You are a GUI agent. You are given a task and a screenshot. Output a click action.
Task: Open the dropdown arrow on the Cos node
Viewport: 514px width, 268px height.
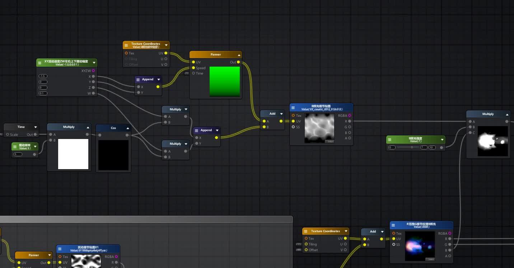127,128
